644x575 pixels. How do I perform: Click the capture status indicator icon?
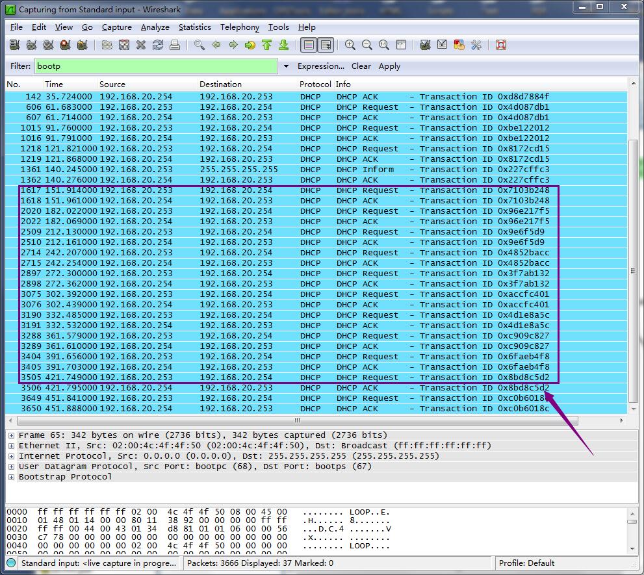pos(11,563)
